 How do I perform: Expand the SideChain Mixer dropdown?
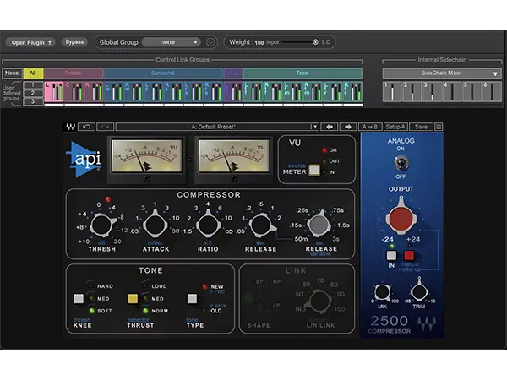[x=442, y=73]
